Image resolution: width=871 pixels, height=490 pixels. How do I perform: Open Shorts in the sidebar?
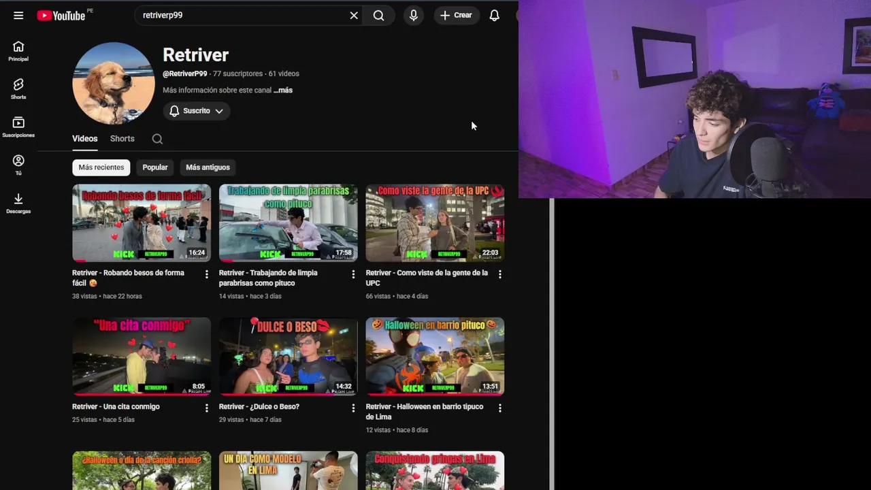[x=18, y=89]
